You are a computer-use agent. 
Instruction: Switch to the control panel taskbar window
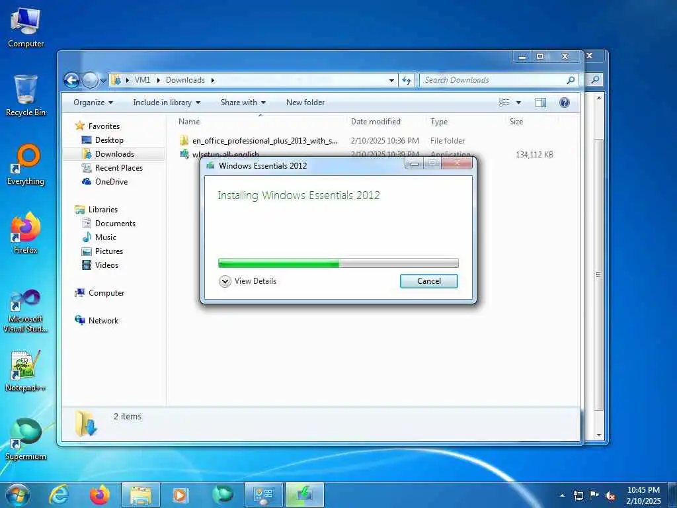coord(263,495)
